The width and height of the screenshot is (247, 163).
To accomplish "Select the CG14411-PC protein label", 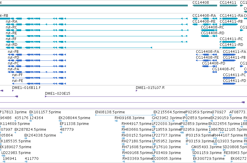I will 234,75.
